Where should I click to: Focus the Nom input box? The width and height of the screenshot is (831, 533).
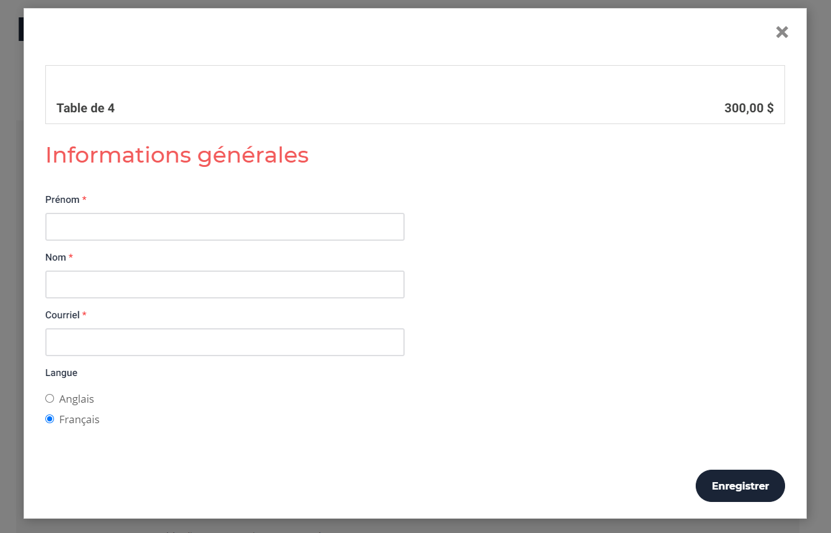pyautogui.click(x=225, y=285)
